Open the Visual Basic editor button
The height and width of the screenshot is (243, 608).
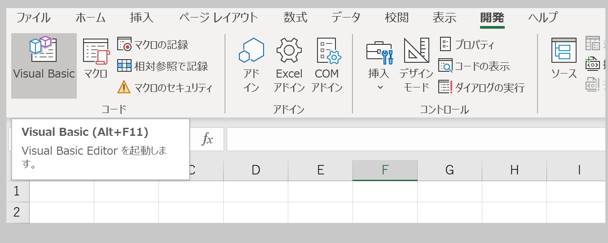point(44,66)
